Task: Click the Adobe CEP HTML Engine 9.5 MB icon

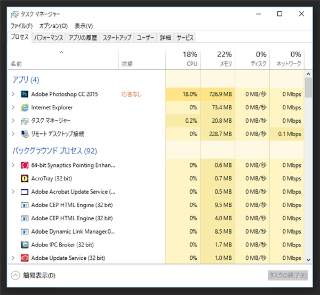Action: 25,205
